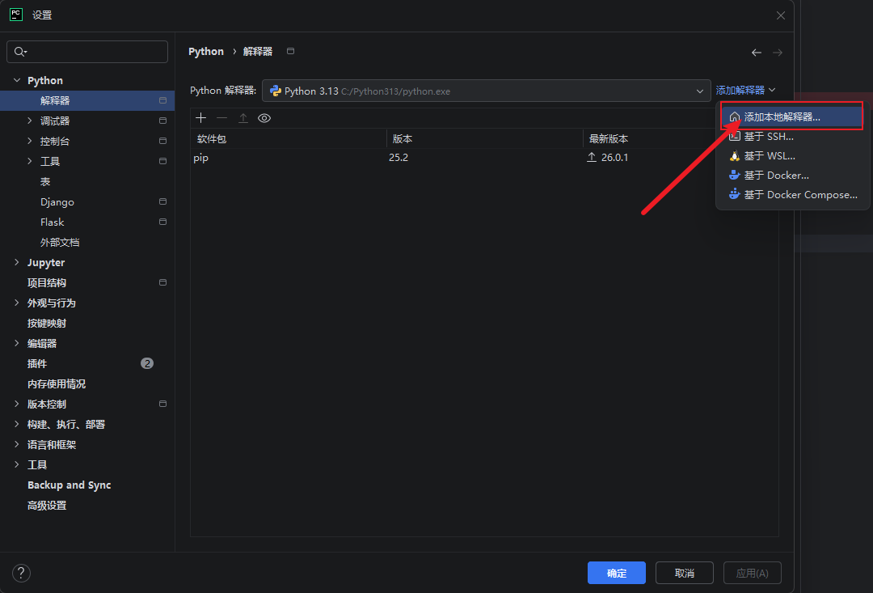The width and height of the screenshot is (873, 593).
Task: Open the help question mark icon
Action: [21, 573]
